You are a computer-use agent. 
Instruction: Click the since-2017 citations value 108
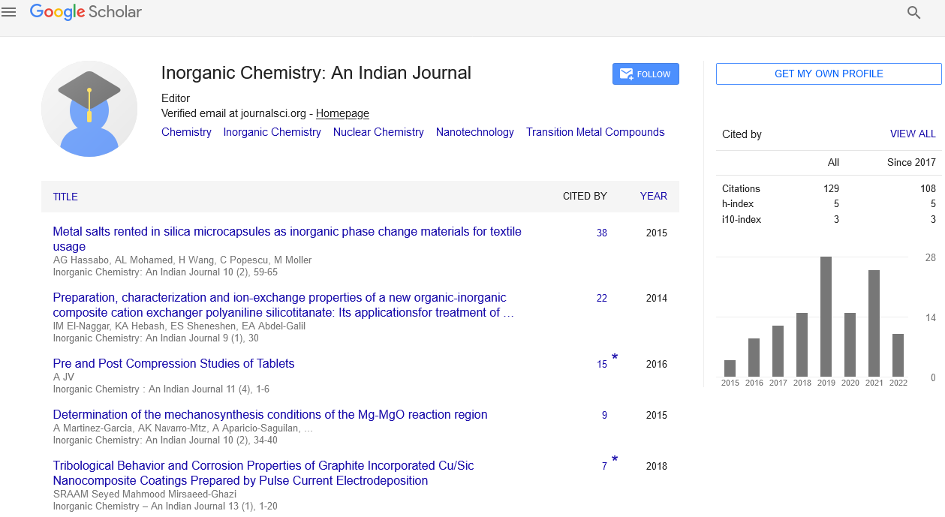coord(928,189)
